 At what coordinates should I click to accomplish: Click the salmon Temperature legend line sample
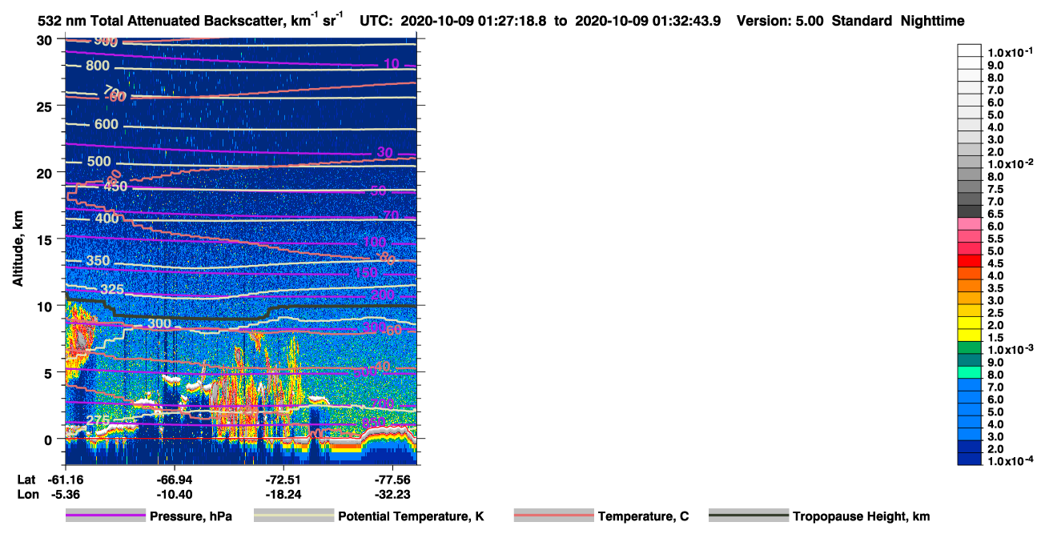click(553, 516)
